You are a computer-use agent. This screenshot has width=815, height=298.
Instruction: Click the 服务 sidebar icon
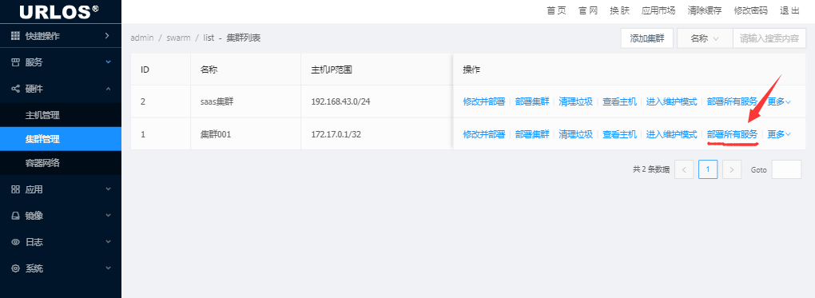pos(15,62)
